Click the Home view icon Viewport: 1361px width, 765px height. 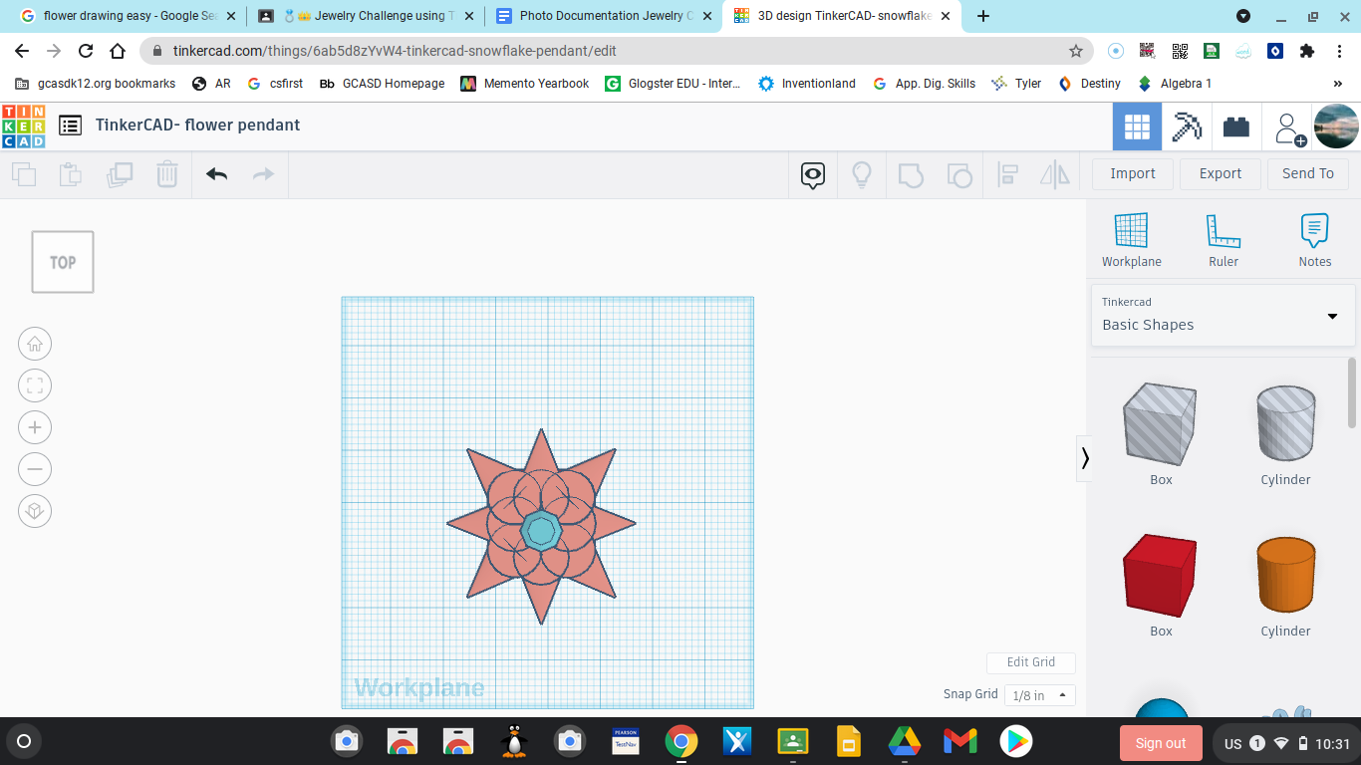click(35, 344)
